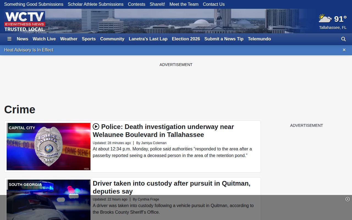Open the Quitman pursuit driver custody article
The width and height of the screenshot is (352, 220).
point(172,187)
